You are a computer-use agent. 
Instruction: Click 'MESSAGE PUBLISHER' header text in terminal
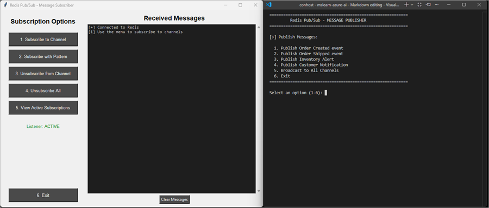346,20
